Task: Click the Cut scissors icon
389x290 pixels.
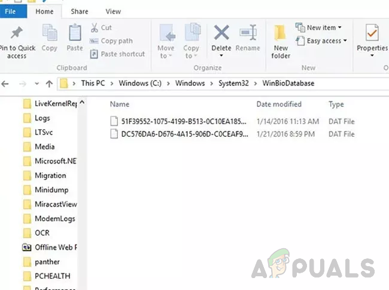Action: 95,27
